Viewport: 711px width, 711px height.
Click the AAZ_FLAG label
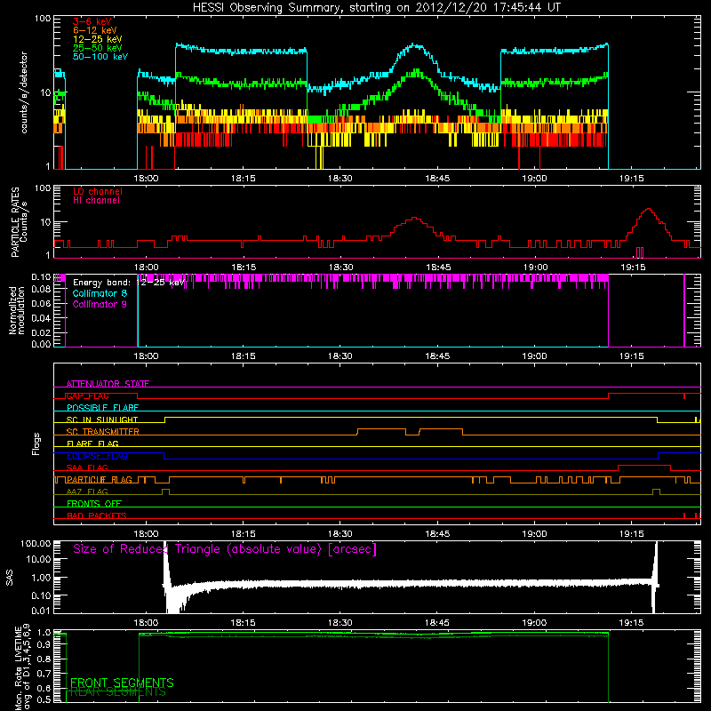point(87,491)
